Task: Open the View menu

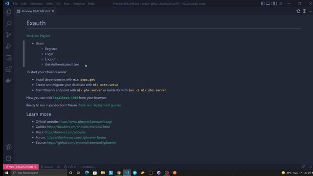Action: pos(49,3)
